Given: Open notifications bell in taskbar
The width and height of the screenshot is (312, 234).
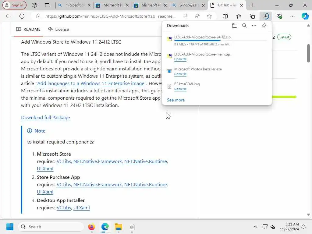Looking at the screenshot, I should 304,227.
